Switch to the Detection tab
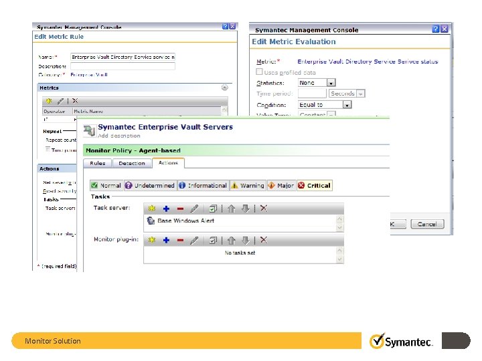The height and width of the screenshot is (361, 482). tap(132, 163)
